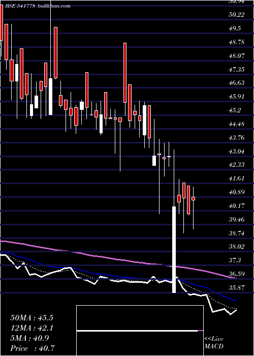Click the magenta 50MA line

click(x=118, y=259)
